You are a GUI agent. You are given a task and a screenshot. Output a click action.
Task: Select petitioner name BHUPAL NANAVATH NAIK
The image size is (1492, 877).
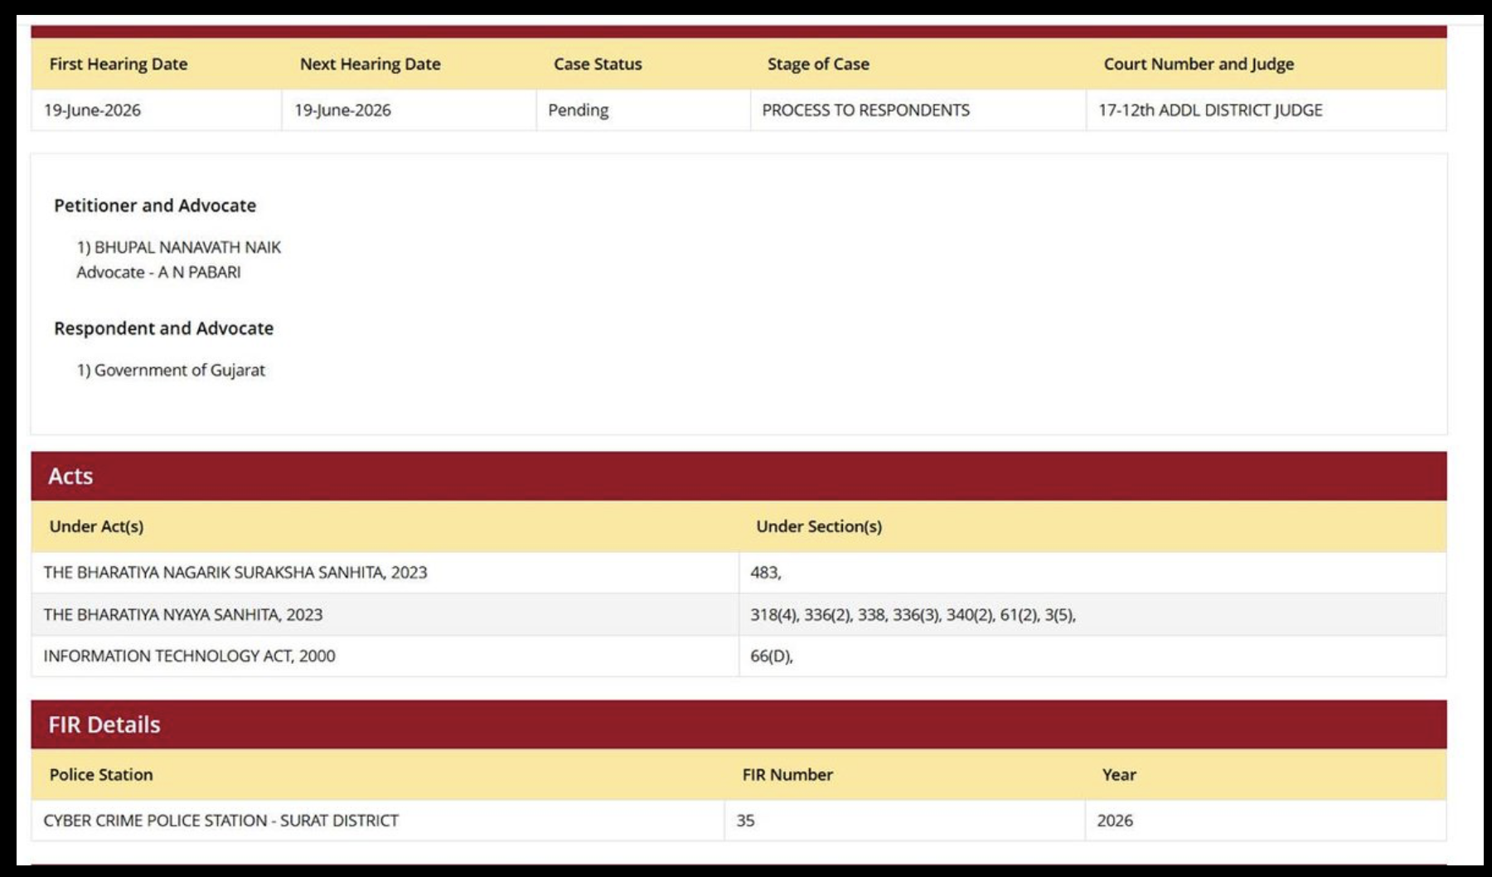187,247
